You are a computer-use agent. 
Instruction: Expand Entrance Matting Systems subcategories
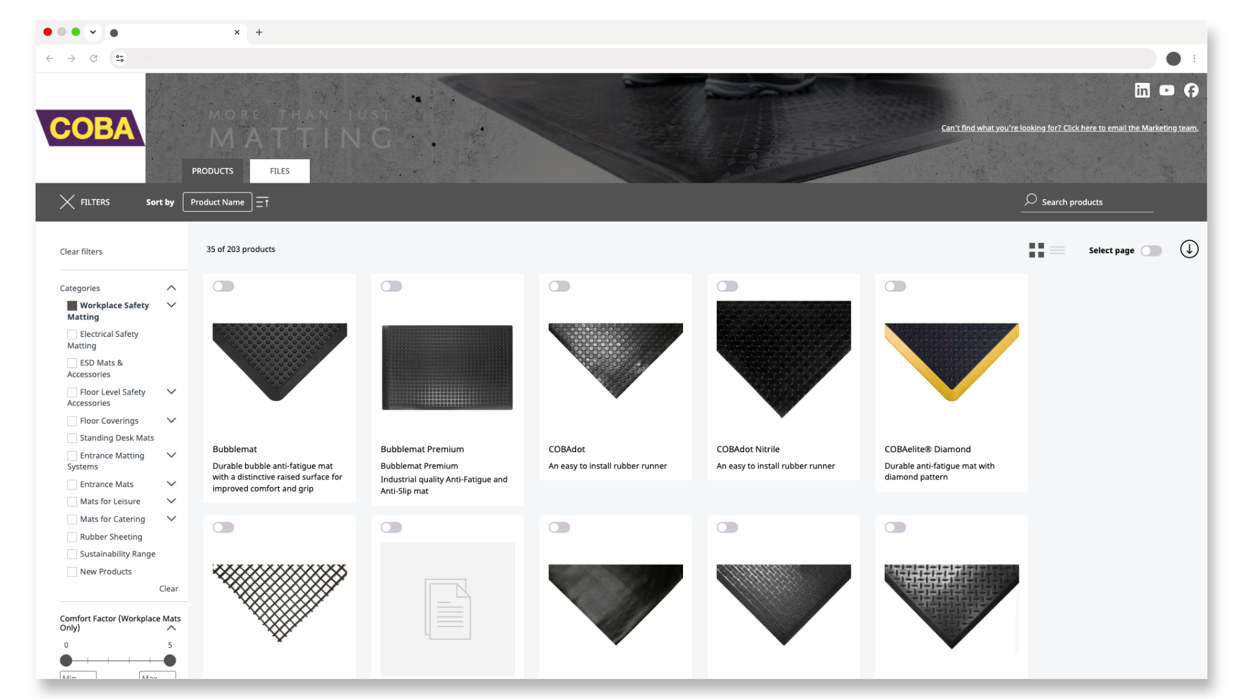[x=171, y=455]
